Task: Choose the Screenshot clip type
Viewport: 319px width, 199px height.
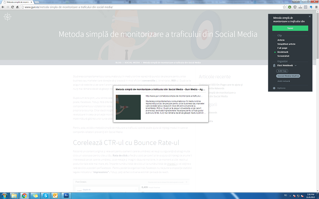Action: 284,56
